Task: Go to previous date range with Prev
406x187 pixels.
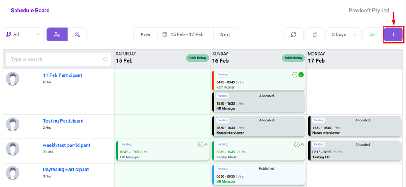Action: pos(145,34)
